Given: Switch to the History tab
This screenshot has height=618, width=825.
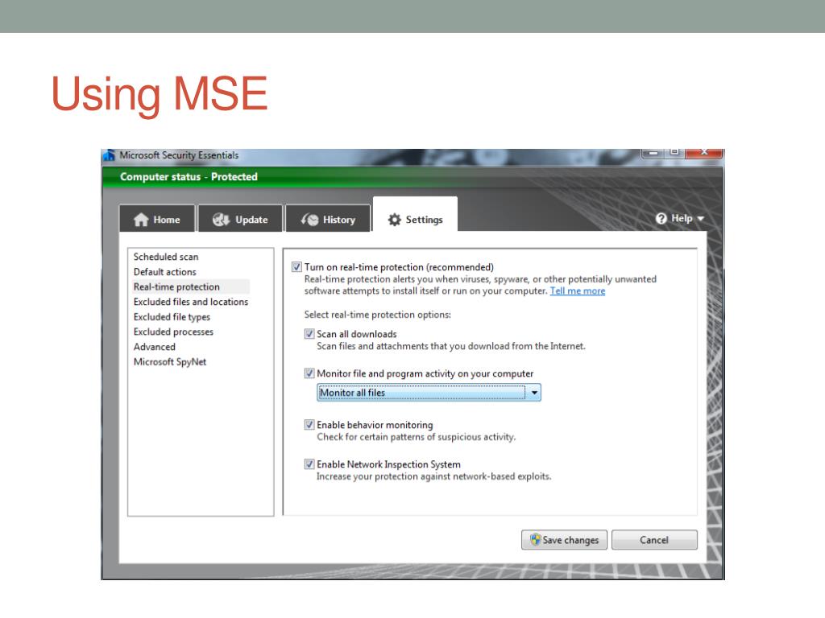Looking at the screenshot, I should click(328, 218).
